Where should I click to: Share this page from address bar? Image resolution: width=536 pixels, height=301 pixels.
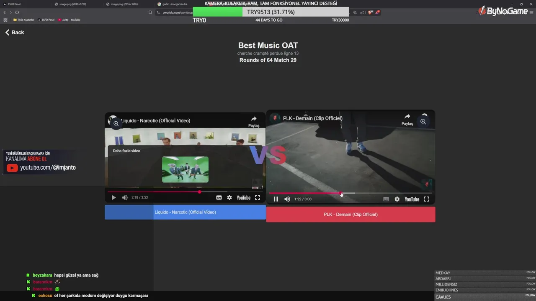pyautogui.click(x=362, y=13)
